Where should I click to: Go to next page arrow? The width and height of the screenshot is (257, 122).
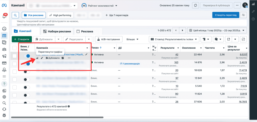click(182, 30)
